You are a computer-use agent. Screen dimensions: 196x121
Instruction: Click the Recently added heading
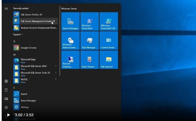(21, 8)
